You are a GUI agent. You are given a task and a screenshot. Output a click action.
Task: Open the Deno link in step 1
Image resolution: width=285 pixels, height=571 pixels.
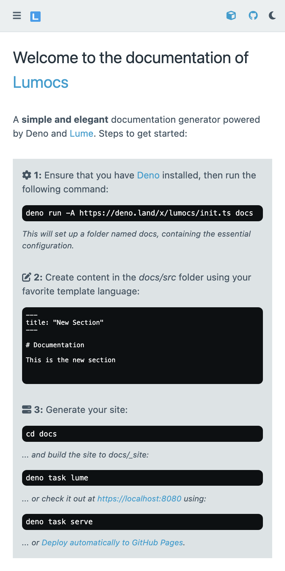[148, 175]
